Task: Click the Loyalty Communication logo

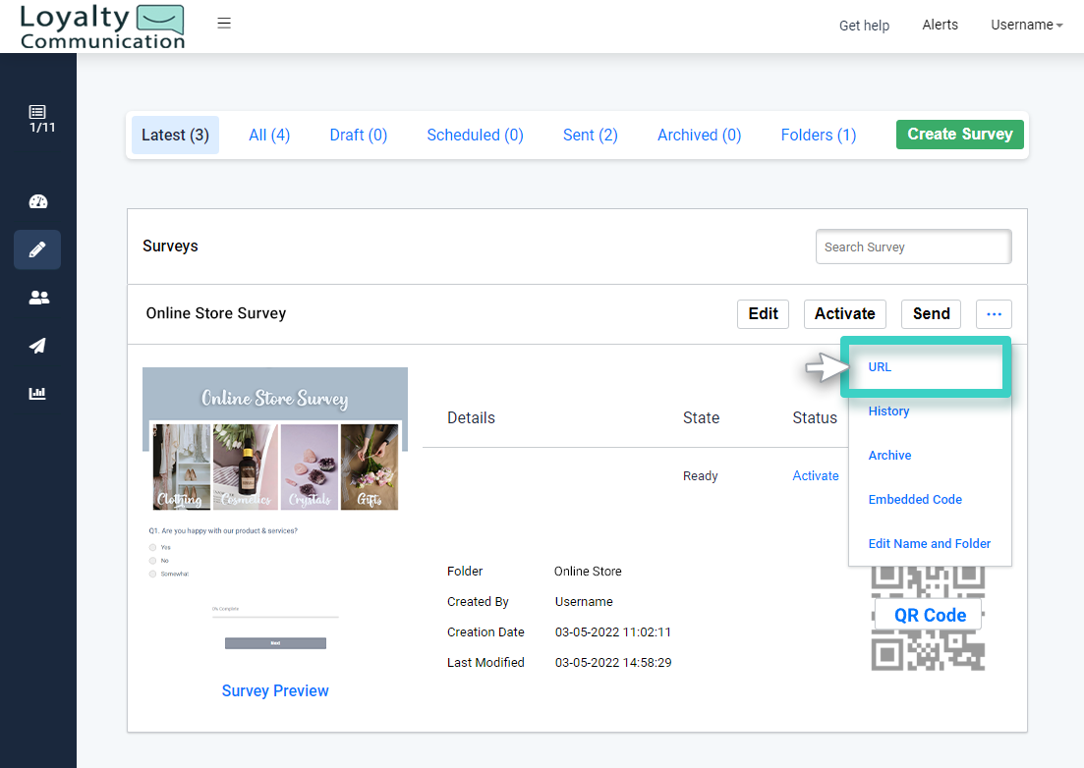Action: 101,26
